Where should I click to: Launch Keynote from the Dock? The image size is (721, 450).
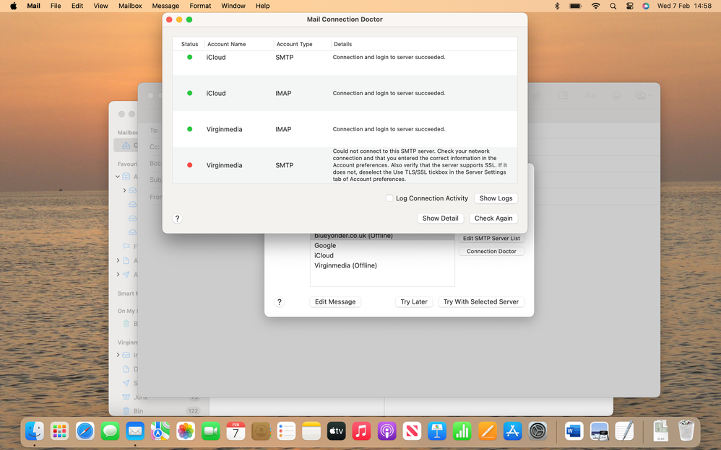coord(437,431)
